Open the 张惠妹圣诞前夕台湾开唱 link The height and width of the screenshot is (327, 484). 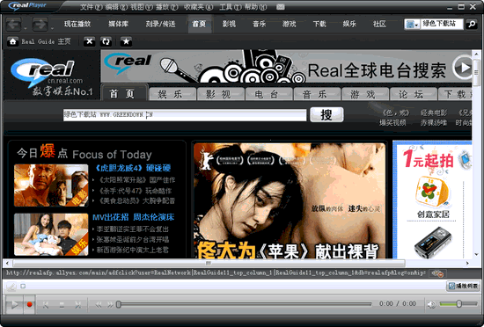pyautogui.click(x=132, y=239)
